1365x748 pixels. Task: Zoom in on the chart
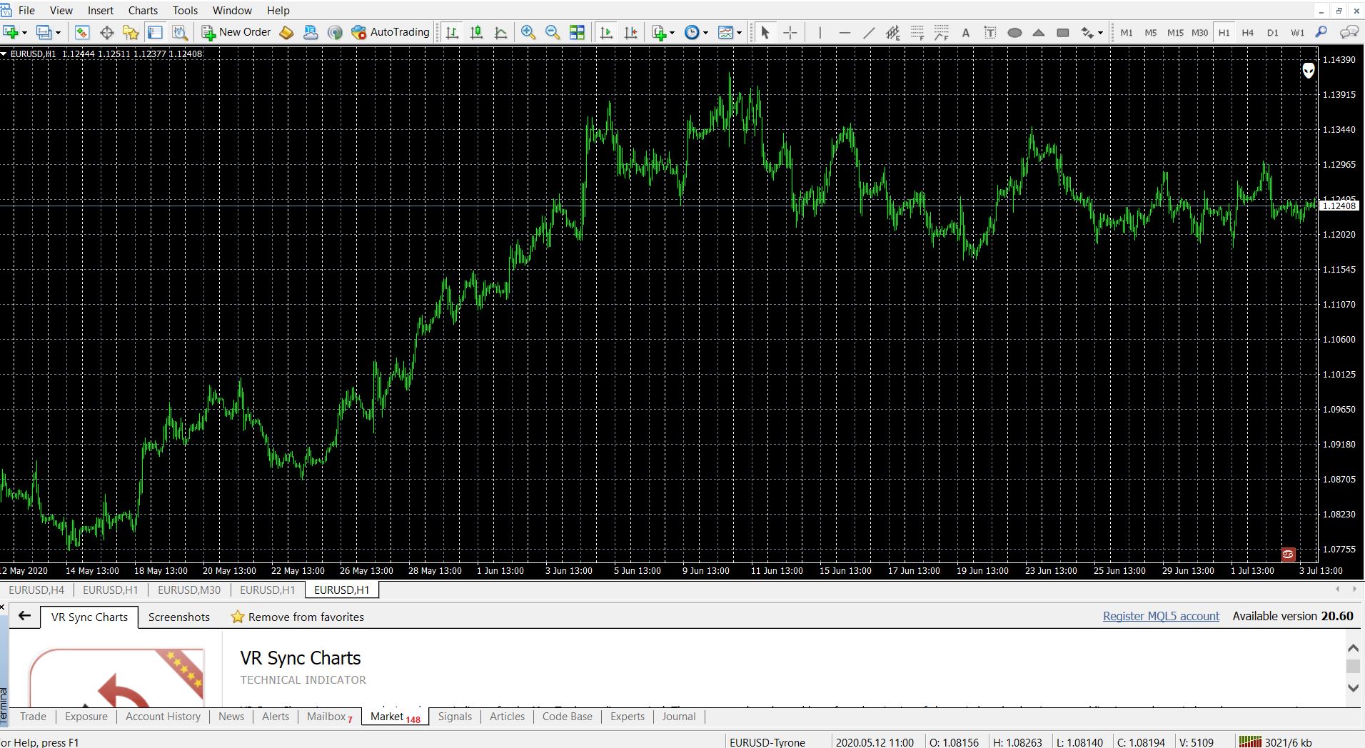(x=528, y=32)
